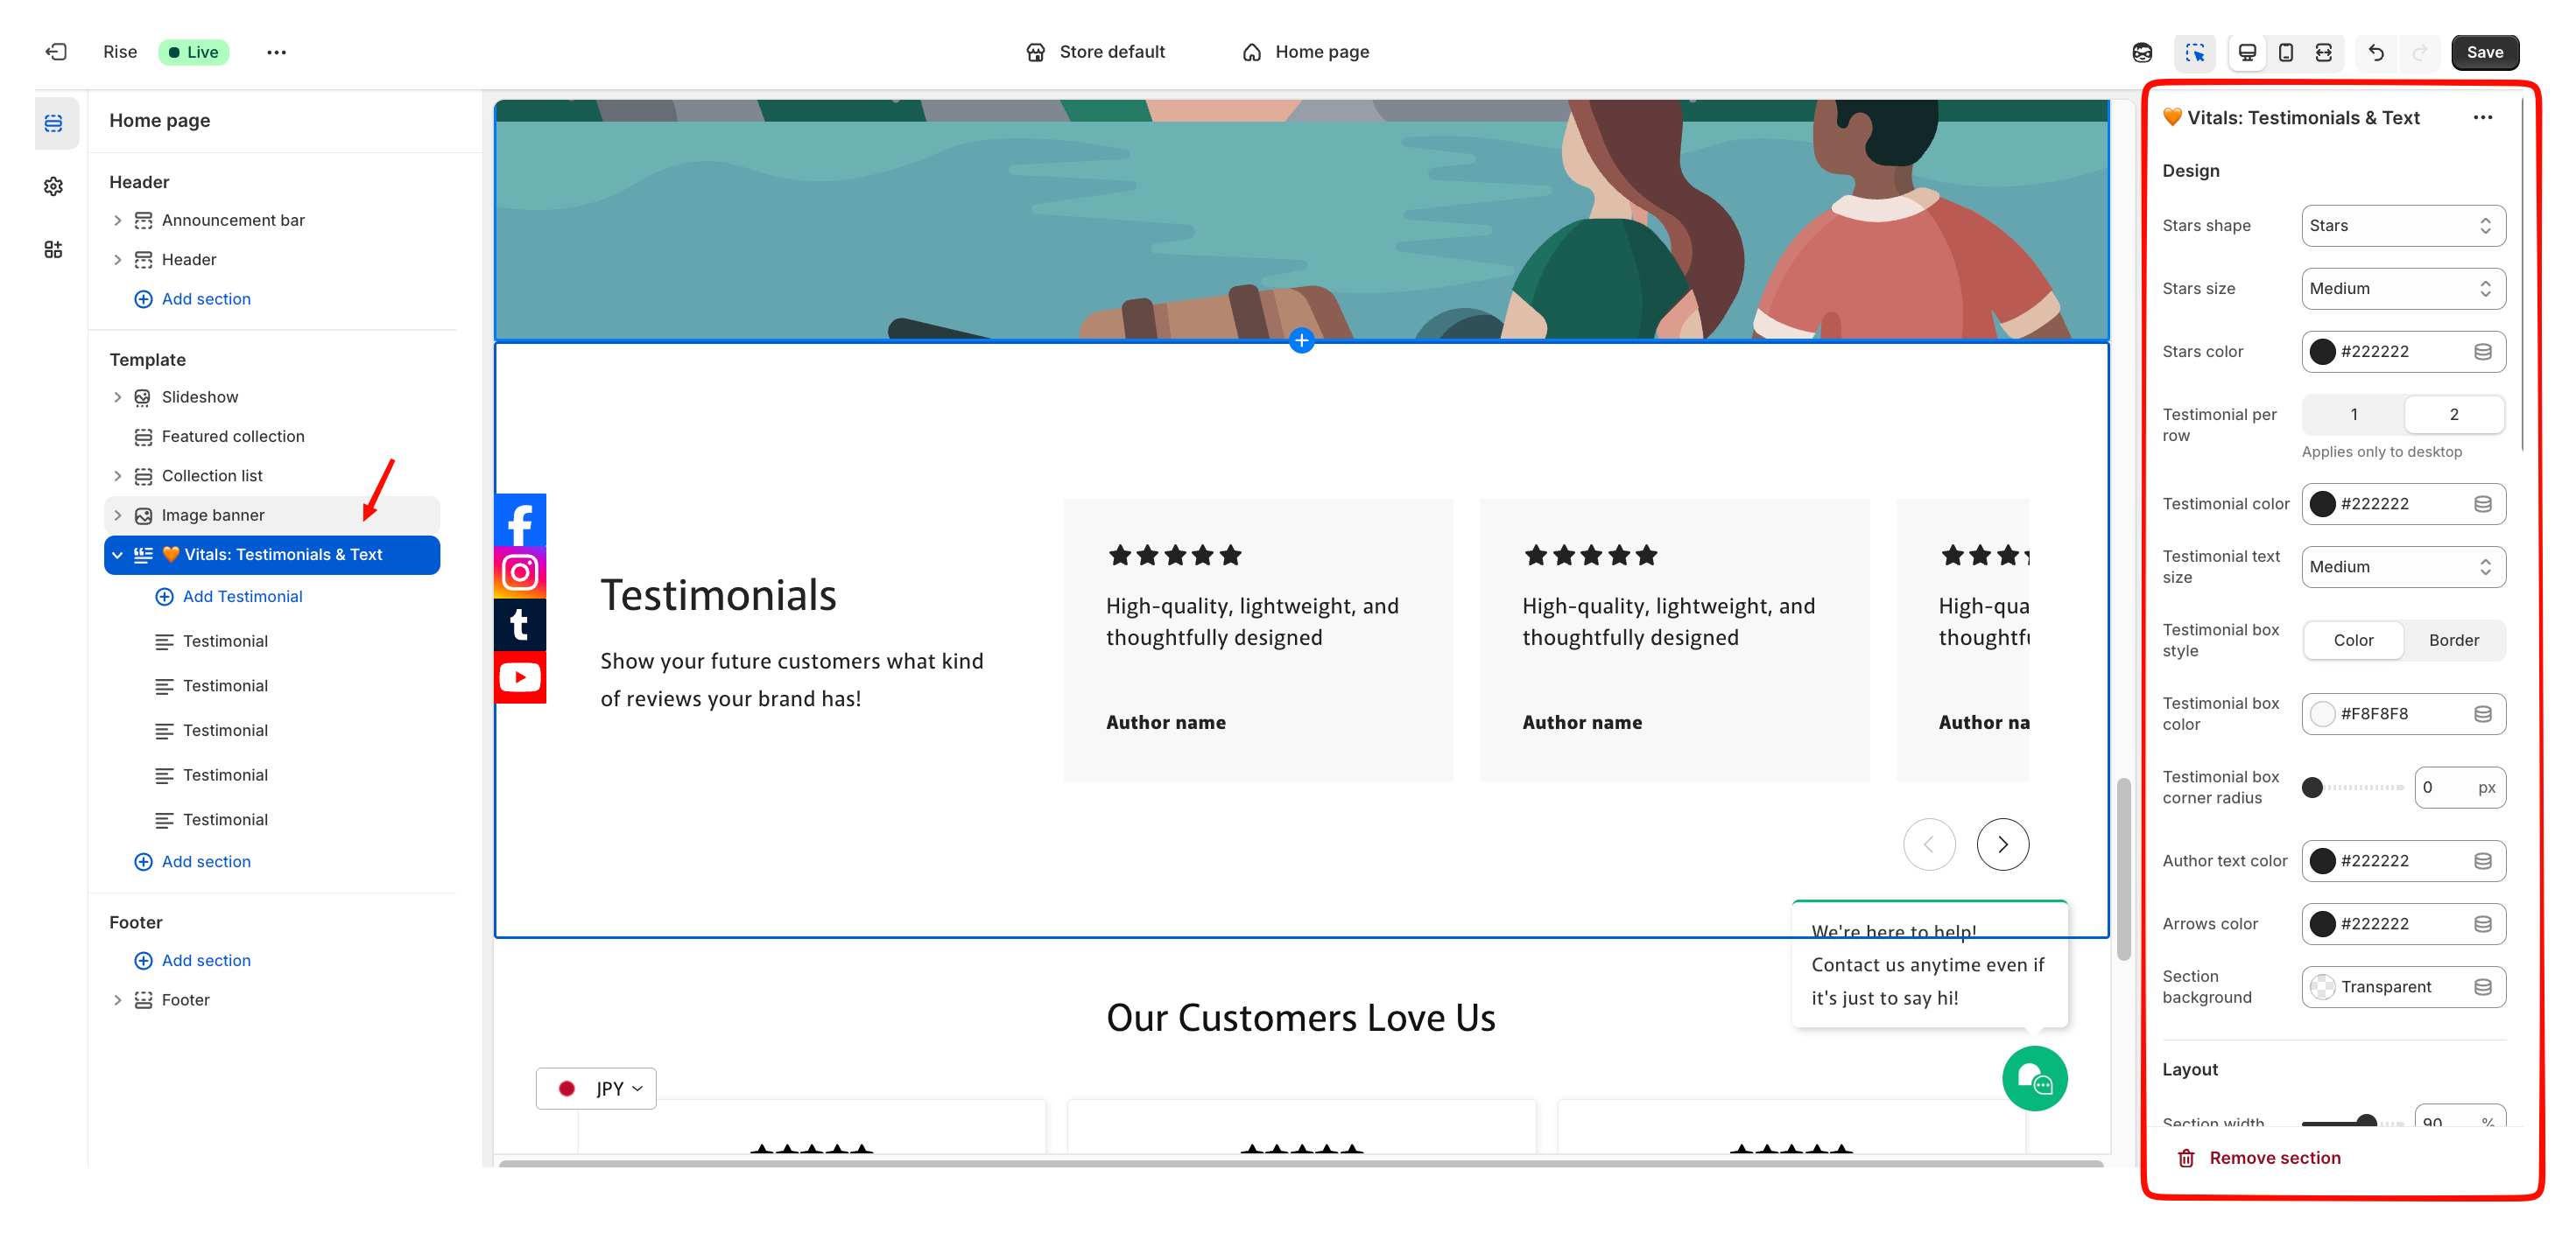Switch to mobile preview icon
This screenshot has height=1233, width=2576.
[x=2285, y=52]
